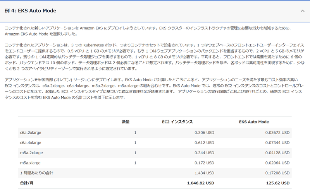Click the 0.04128 USD cell

tap(277, 153)
